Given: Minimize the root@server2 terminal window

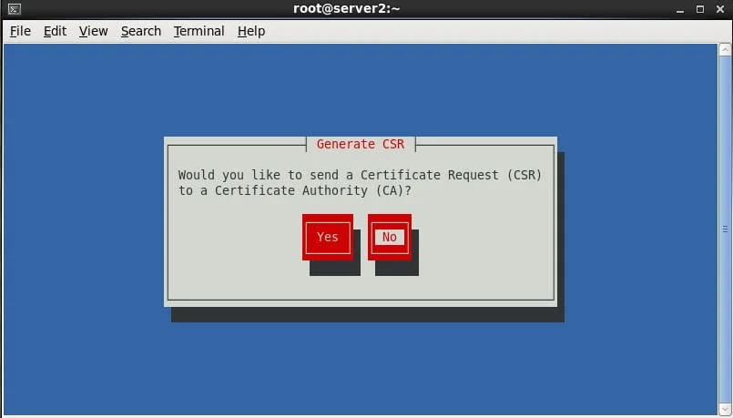Looking at the screenshot, I should (681, 9).
